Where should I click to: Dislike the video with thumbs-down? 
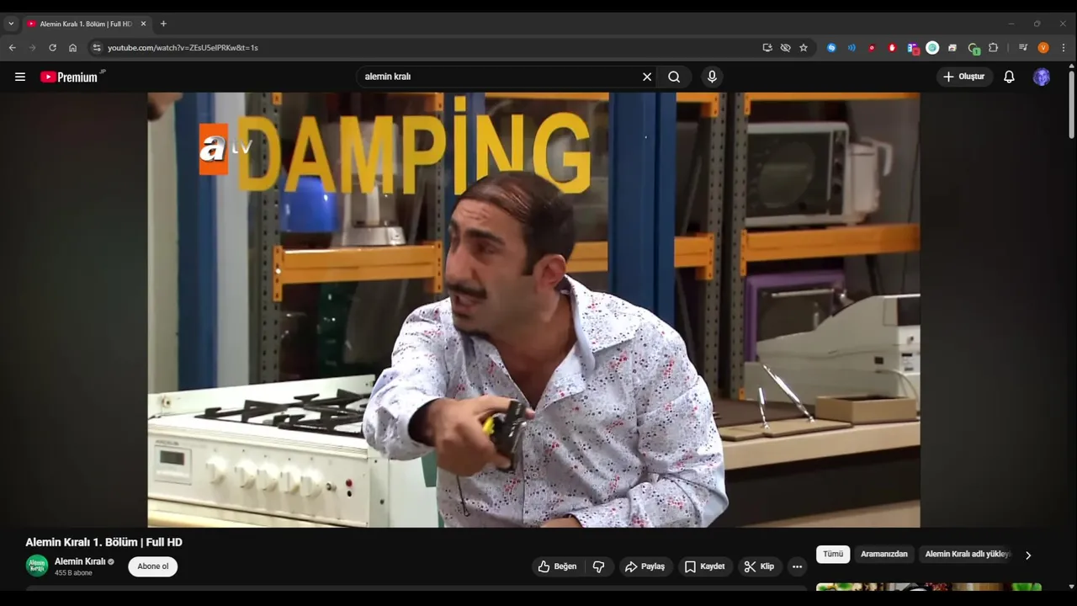click(599, 566)
